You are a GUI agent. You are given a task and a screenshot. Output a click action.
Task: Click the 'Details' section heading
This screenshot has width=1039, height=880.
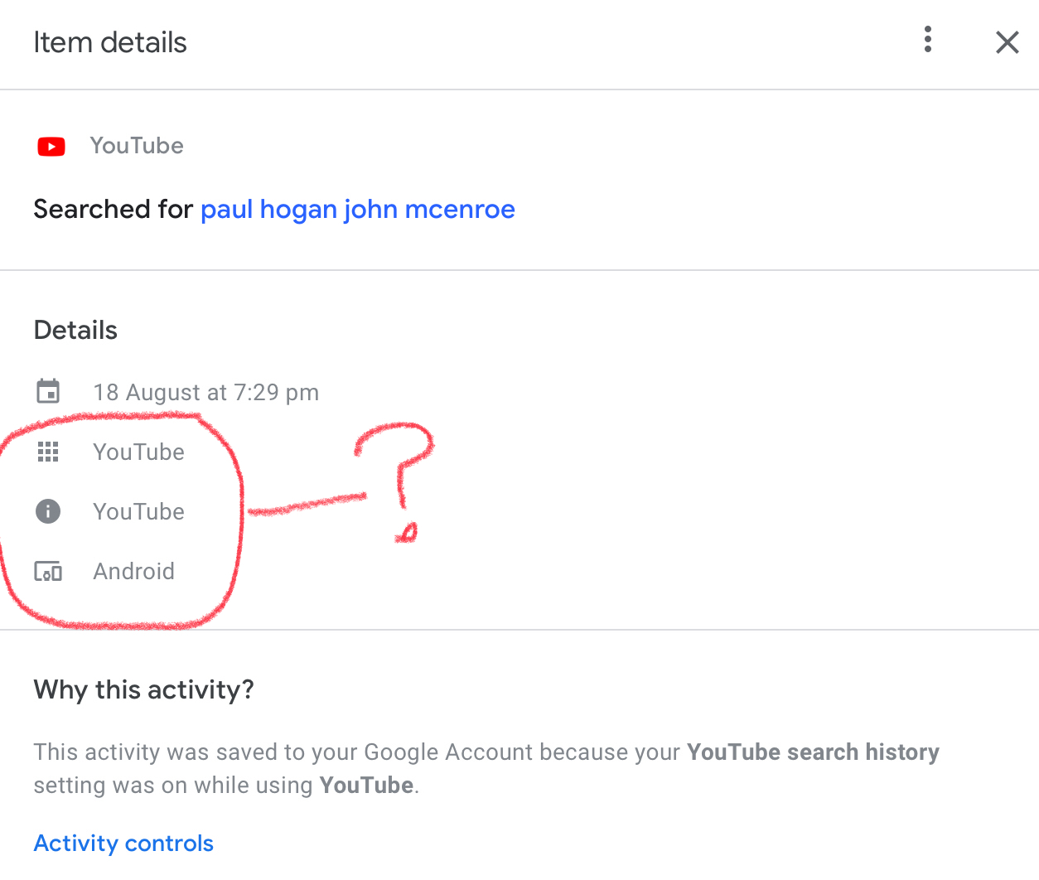coord(75,331)
